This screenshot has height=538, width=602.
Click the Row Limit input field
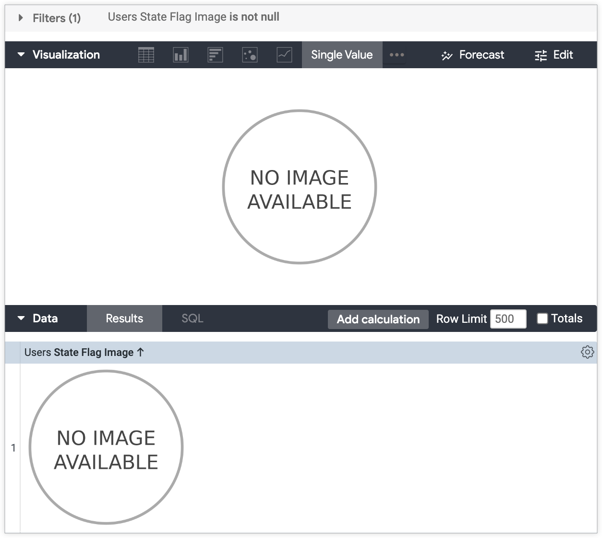click(x=508, y=318)
